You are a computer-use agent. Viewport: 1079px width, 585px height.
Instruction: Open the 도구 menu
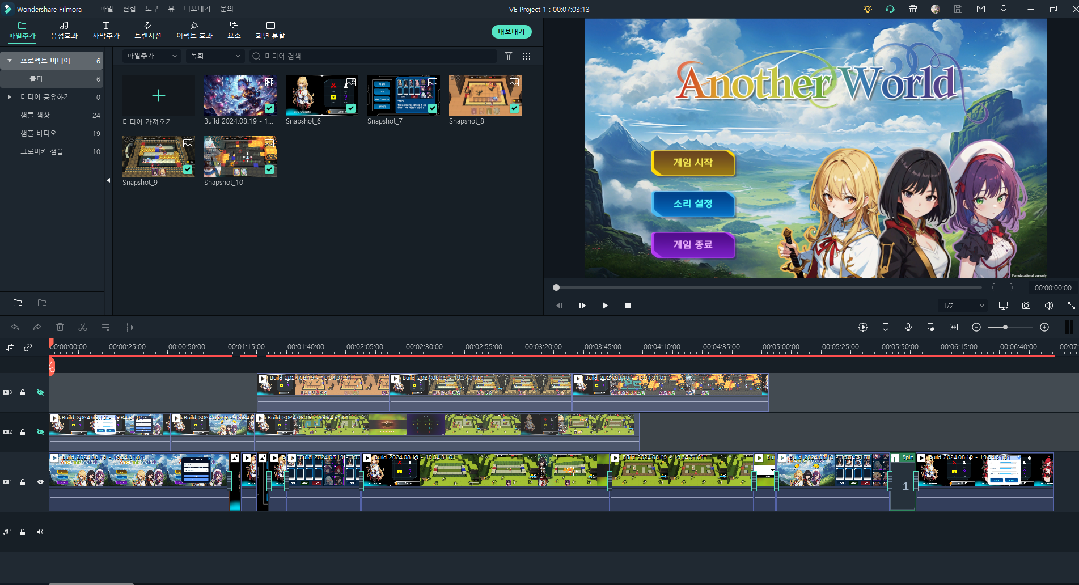point(152,9)
